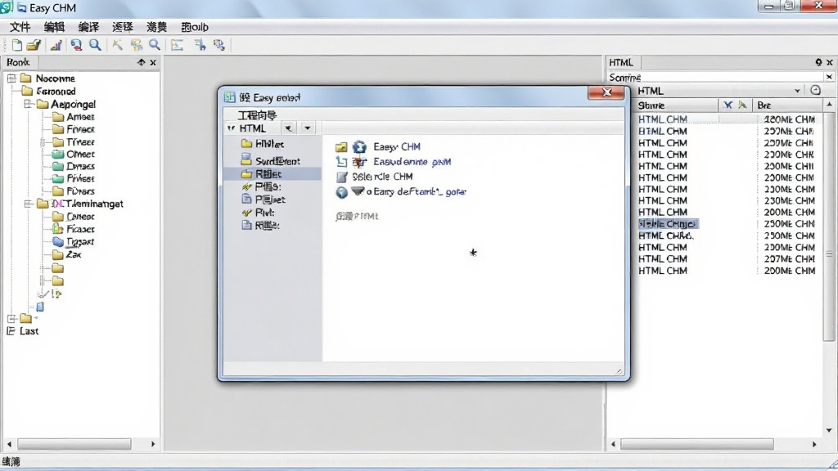This screenshot has height=471, width=838.
Task: Open the 文件 menu
Action: pos(20,27)
